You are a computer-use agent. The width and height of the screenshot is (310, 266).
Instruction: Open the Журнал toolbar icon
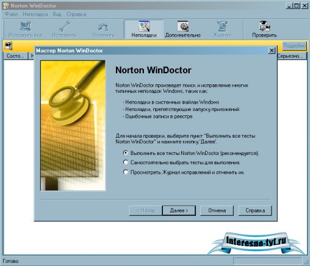pyautogui.click(x=222, y=27)
